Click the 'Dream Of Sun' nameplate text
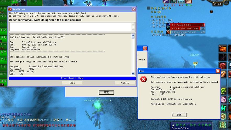This screenshot has width=231, height=130. point(180,128)
